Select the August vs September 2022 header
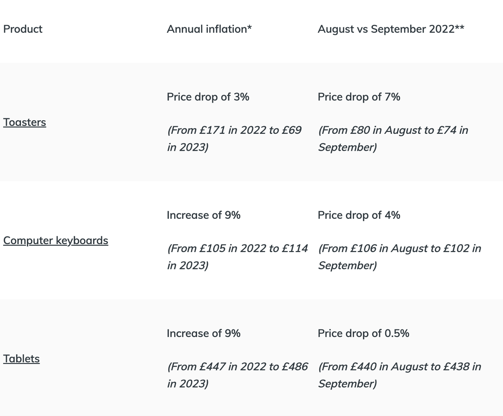 click(386, 29)
